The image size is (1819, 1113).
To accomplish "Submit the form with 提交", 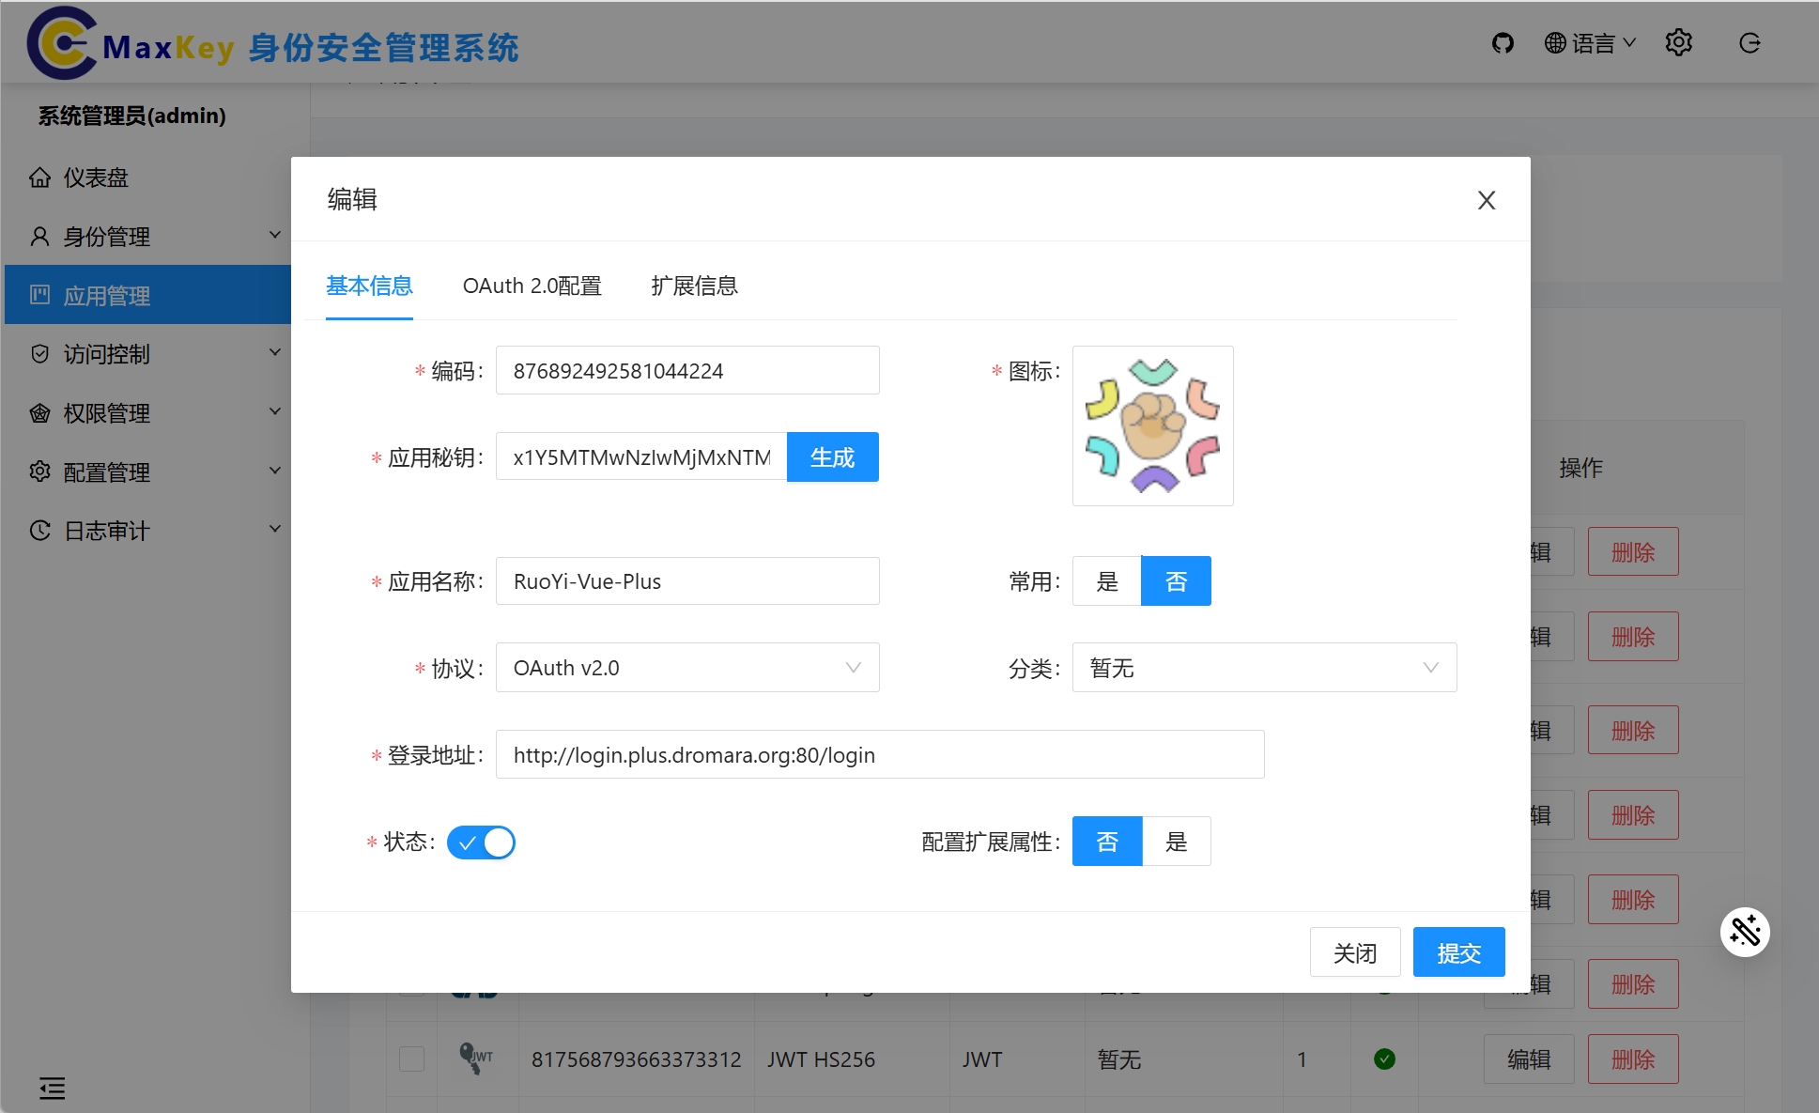I will pos(1458,951).
